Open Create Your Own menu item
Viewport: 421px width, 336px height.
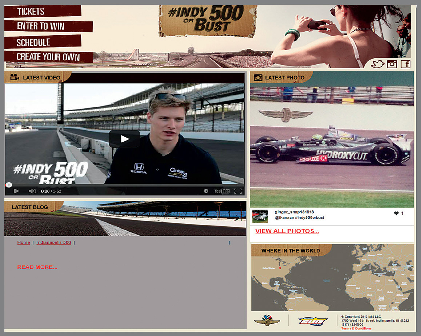(x=48, y=57)
